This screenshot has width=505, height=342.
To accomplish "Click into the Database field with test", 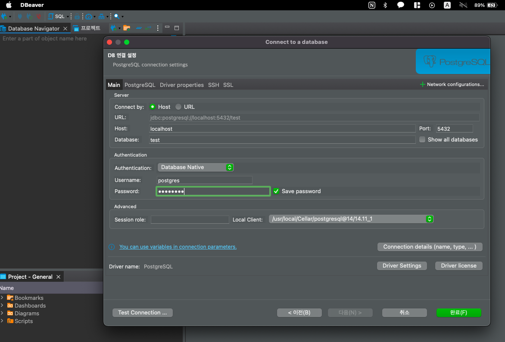I will [x=282, y=140].
